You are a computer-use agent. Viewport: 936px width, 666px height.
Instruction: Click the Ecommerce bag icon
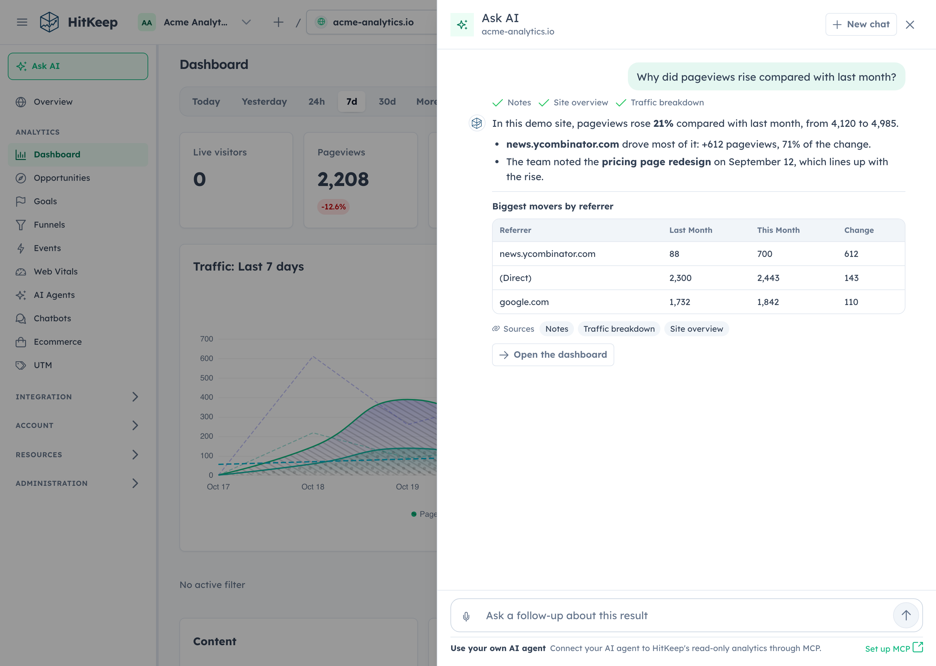[21, 341]
